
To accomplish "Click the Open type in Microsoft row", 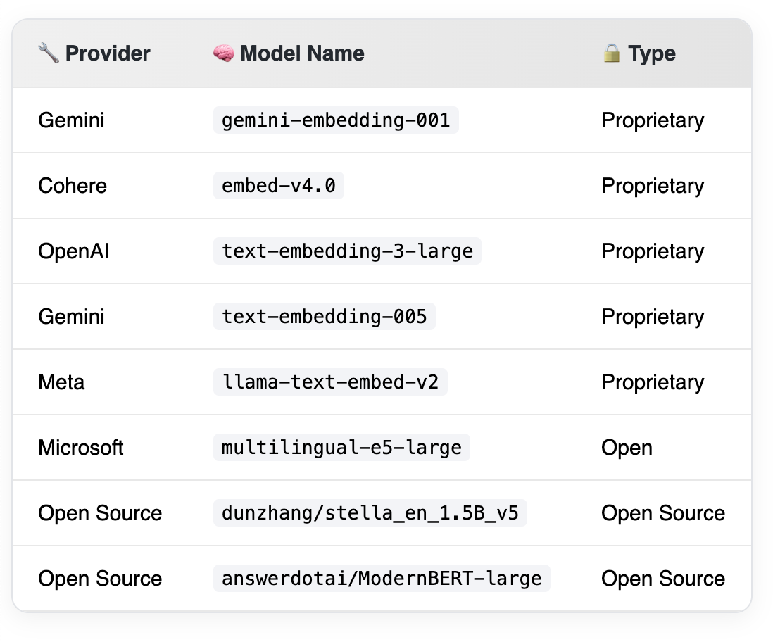I will click(x=627, y=448).
